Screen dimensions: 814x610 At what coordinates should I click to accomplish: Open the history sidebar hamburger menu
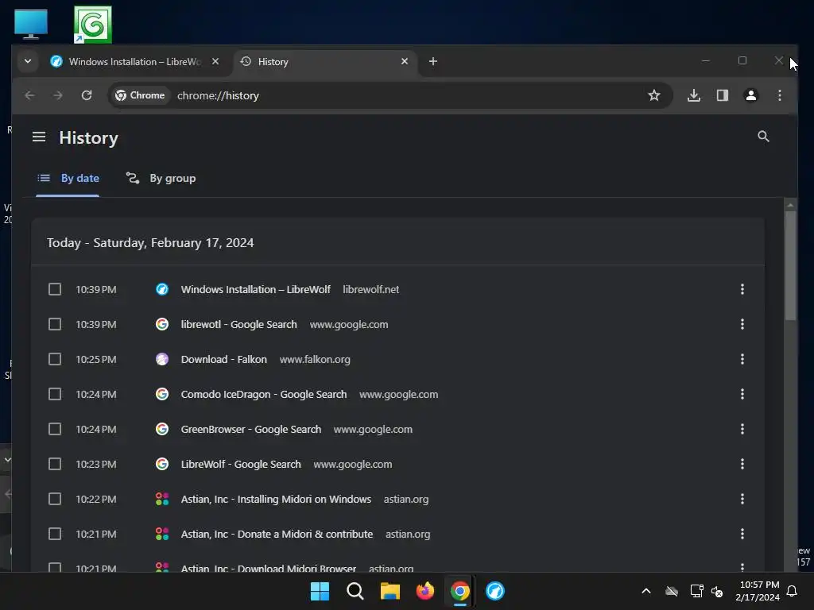click(39, 137)
